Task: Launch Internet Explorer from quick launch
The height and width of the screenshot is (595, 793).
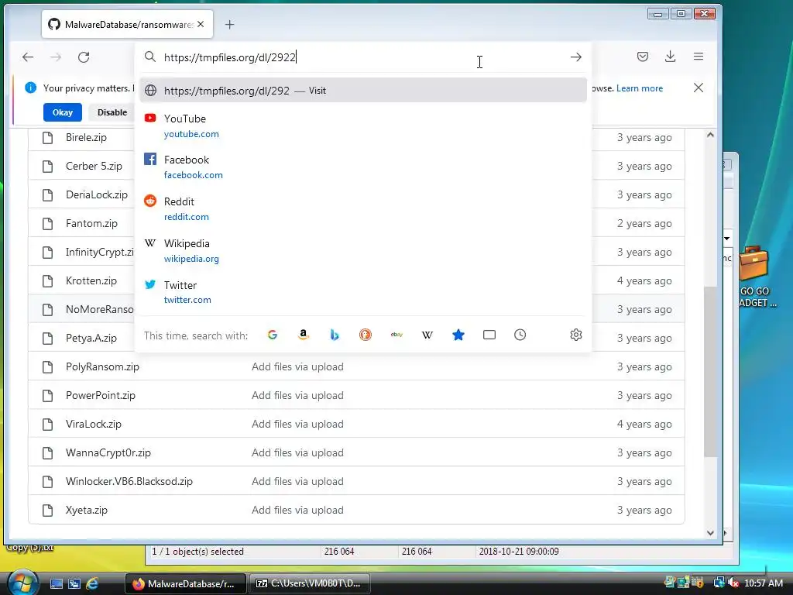Action: tap(93, 584)
